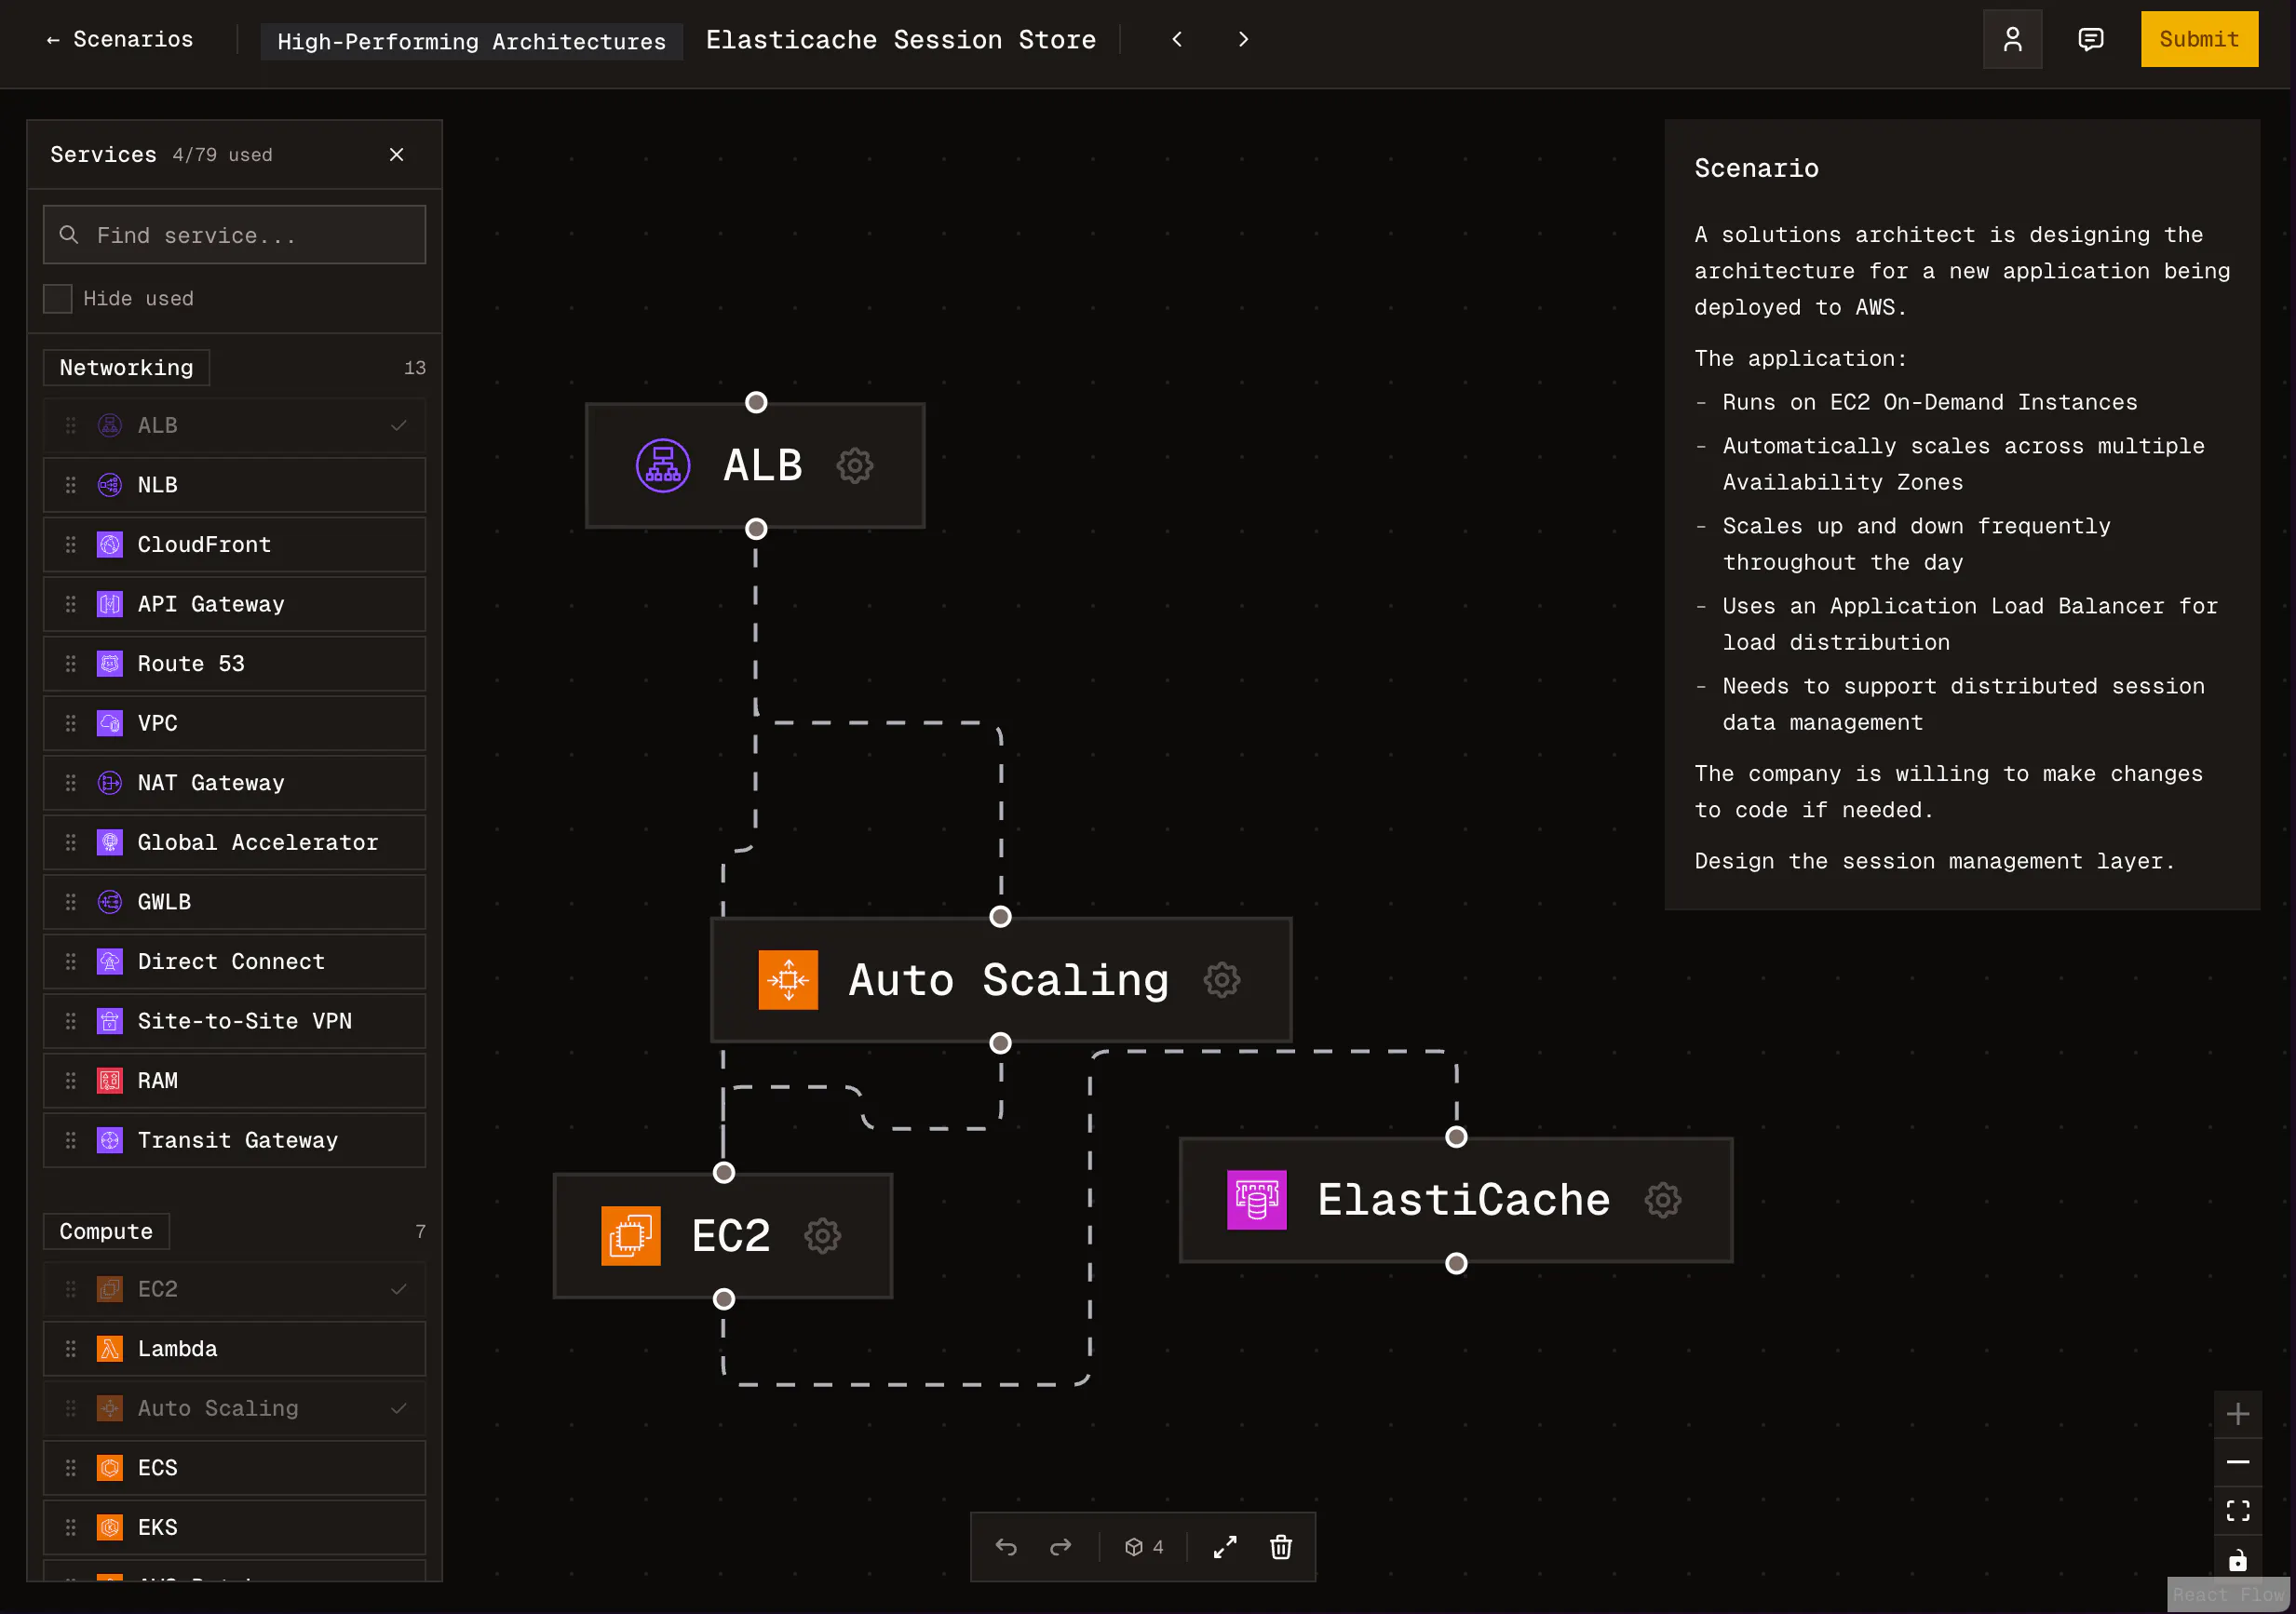Fit the diagram to view
The image size is (2296, 1614).
click(x=2238, y=1510)
